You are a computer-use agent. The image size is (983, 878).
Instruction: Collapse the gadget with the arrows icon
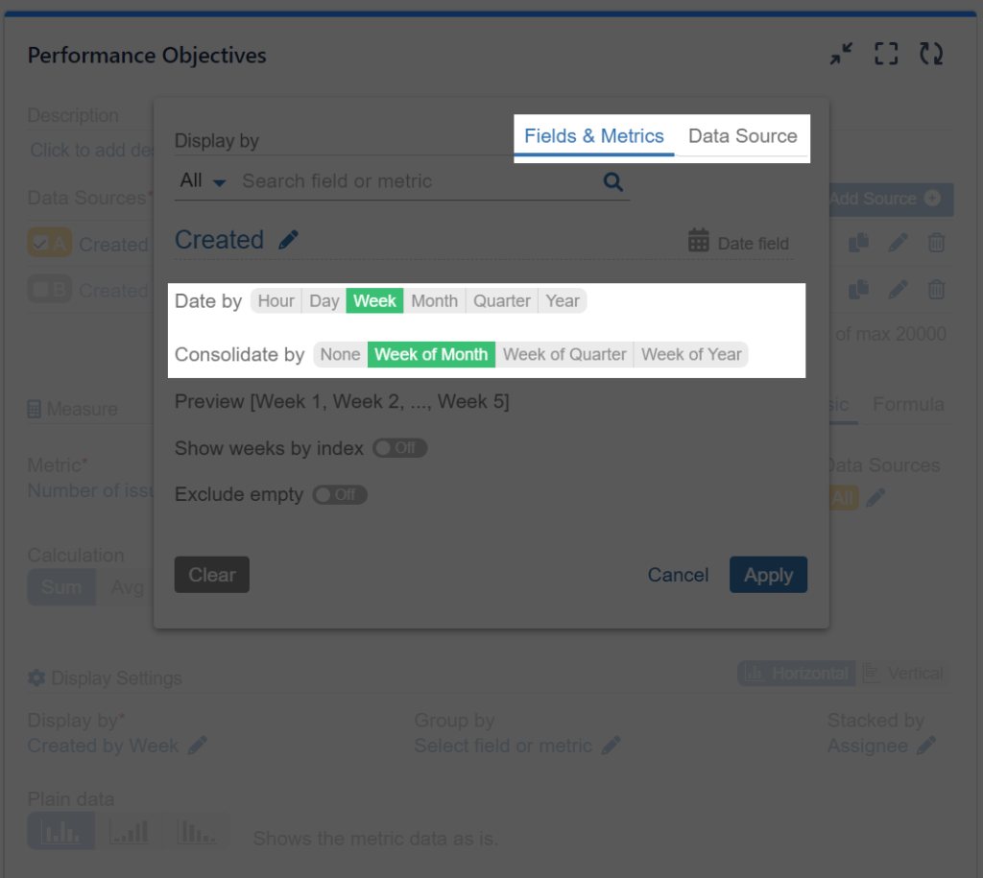coord(840,54)
